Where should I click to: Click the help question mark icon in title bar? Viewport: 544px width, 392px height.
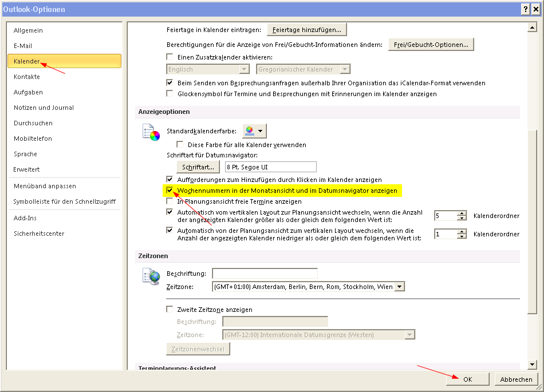coord(526,9)
